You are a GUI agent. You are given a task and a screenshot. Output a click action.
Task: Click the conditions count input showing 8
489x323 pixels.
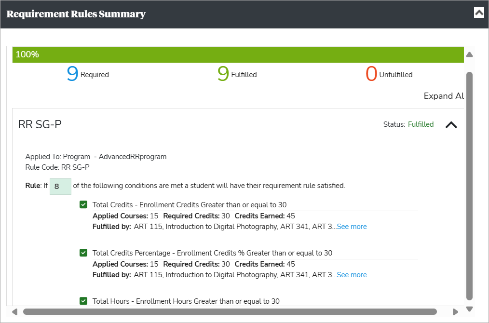[x=60, y=186]
